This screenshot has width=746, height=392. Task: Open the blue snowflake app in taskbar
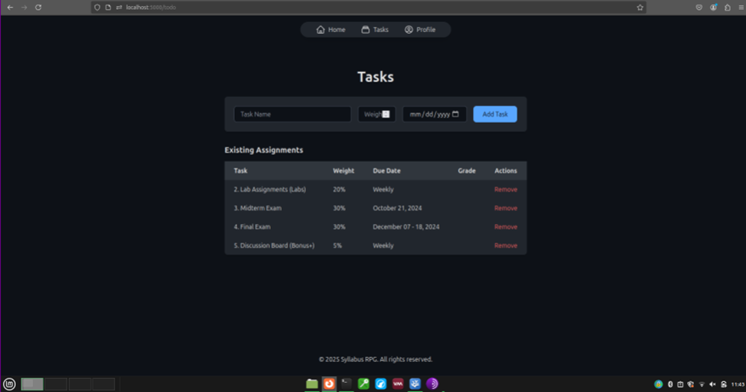click(415, 384)
